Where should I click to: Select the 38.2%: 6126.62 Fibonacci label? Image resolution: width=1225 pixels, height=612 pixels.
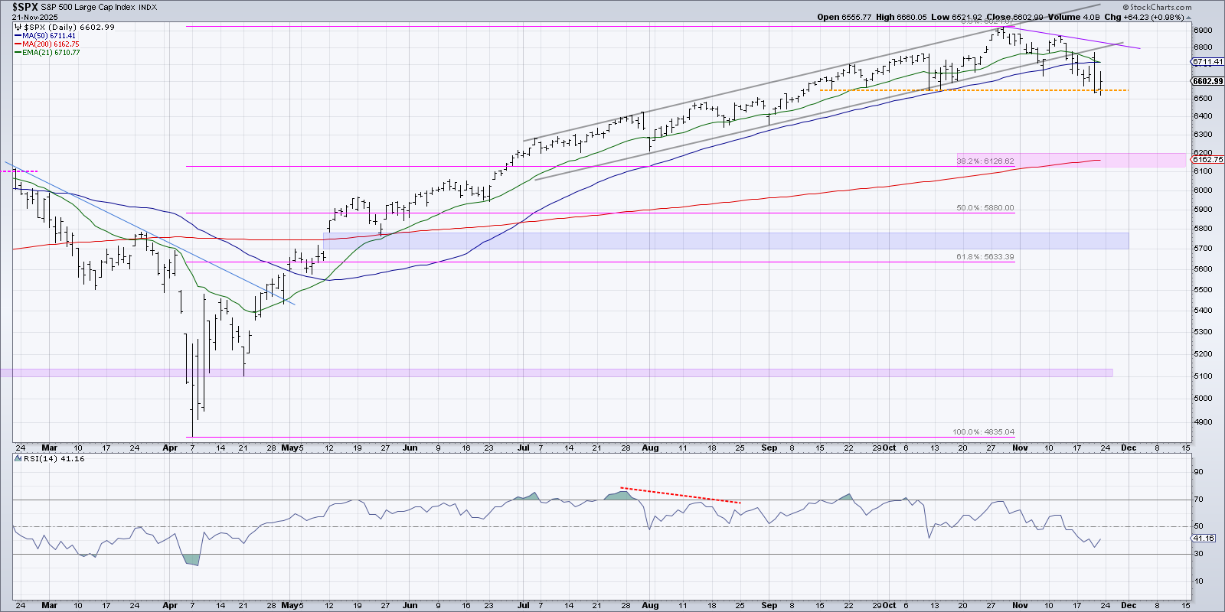point(985,161)
